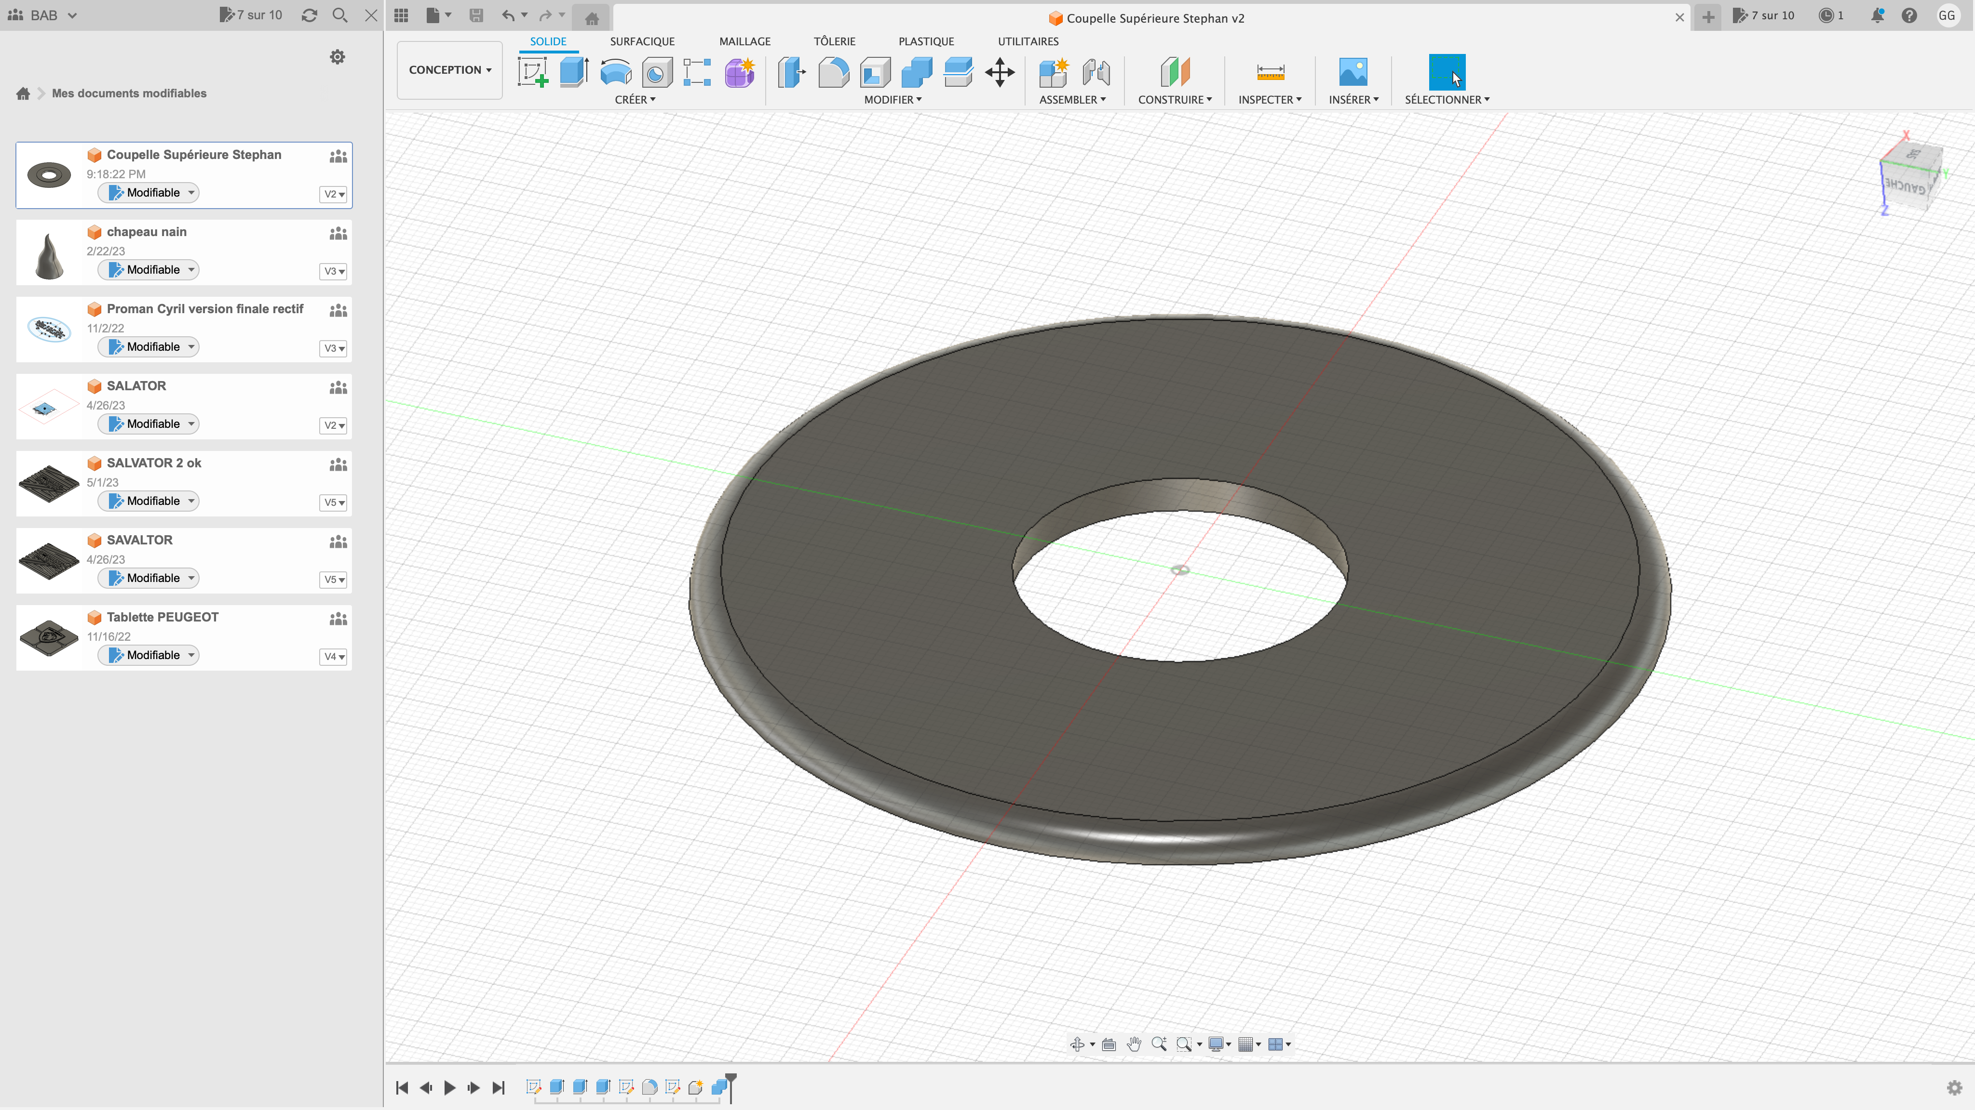This screenshot has width=1975, height=1110.
Task: Go to data panel home icon
Action: click(x=23, y=93)
